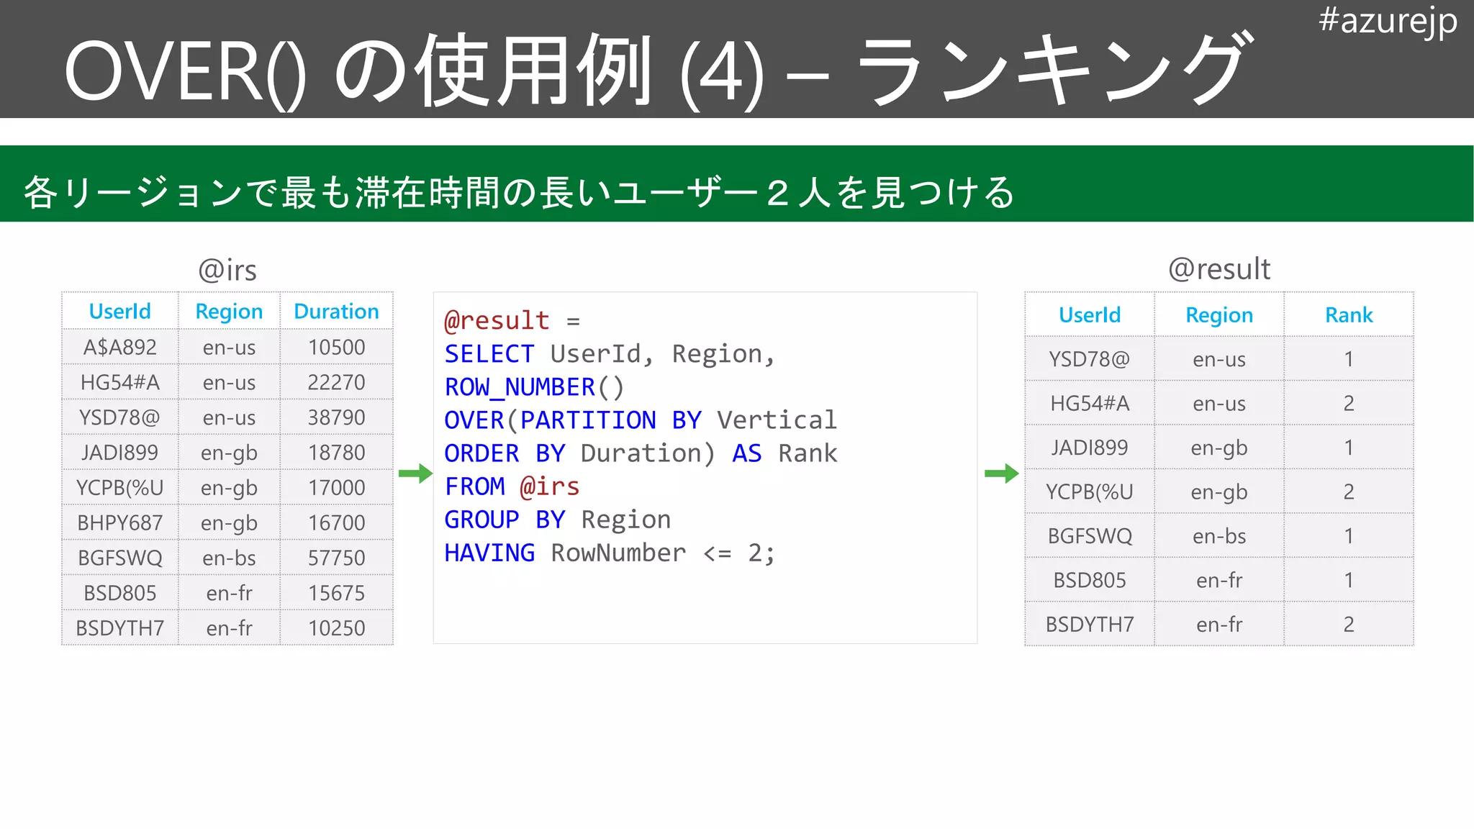The image size is (1474, 829).
Task: Click the 'UserId' header in the @result table
Action: click(x=1090, y=314)
